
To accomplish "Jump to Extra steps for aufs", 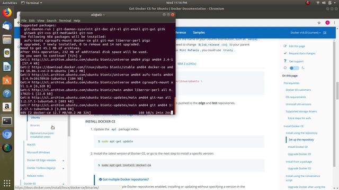I will pyautogui.click(x=299, y=118).
